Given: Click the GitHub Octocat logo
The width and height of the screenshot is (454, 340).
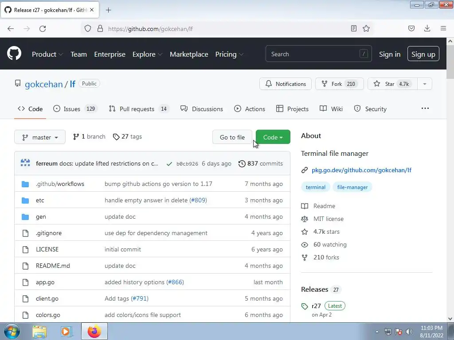Looking at the screenshot, I should (14, 54).
